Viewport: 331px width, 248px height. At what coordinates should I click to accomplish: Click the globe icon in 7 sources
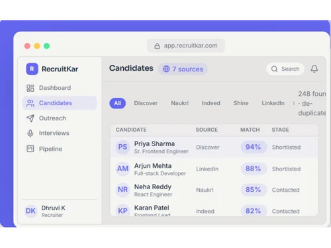[166, 69]
